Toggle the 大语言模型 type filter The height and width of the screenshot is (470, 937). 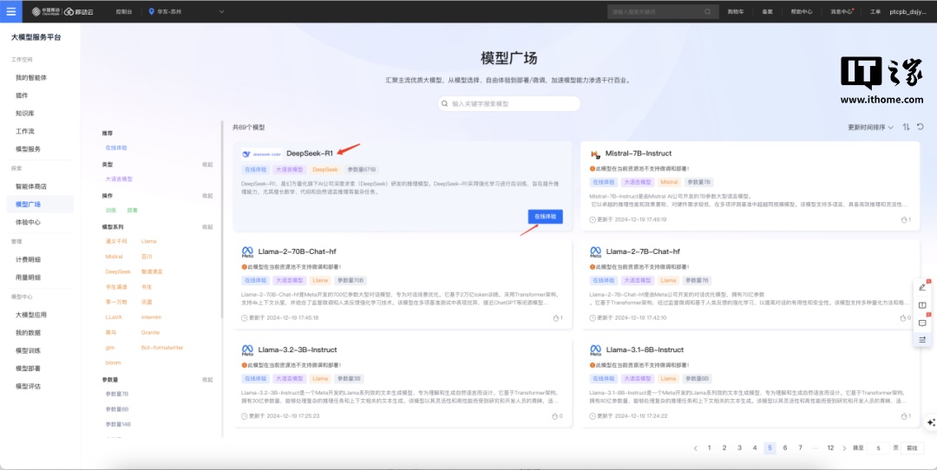119,179
